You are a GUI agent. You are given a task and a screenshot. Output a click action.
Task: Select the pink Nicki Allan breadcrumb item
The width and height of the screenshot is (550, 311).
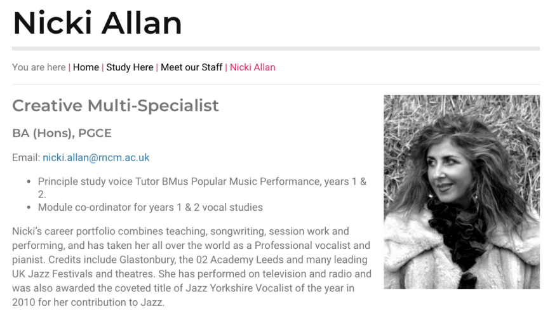tap(253, 67)
